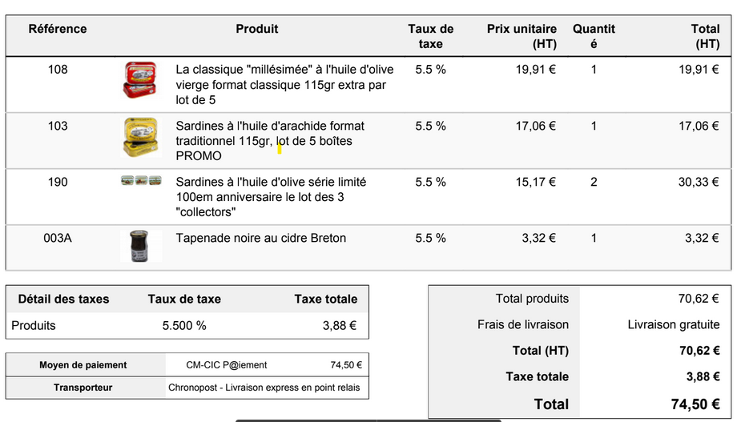737x422 pixels.
Task: Click the La classique millésimée product name
Action: (x=284, y=85)
